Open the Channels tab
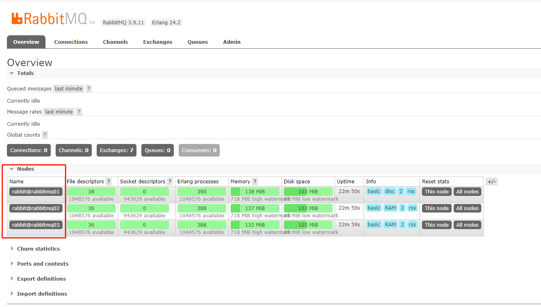Image resolution: width=541 pixels, height=307 pixels. [115, 42]
